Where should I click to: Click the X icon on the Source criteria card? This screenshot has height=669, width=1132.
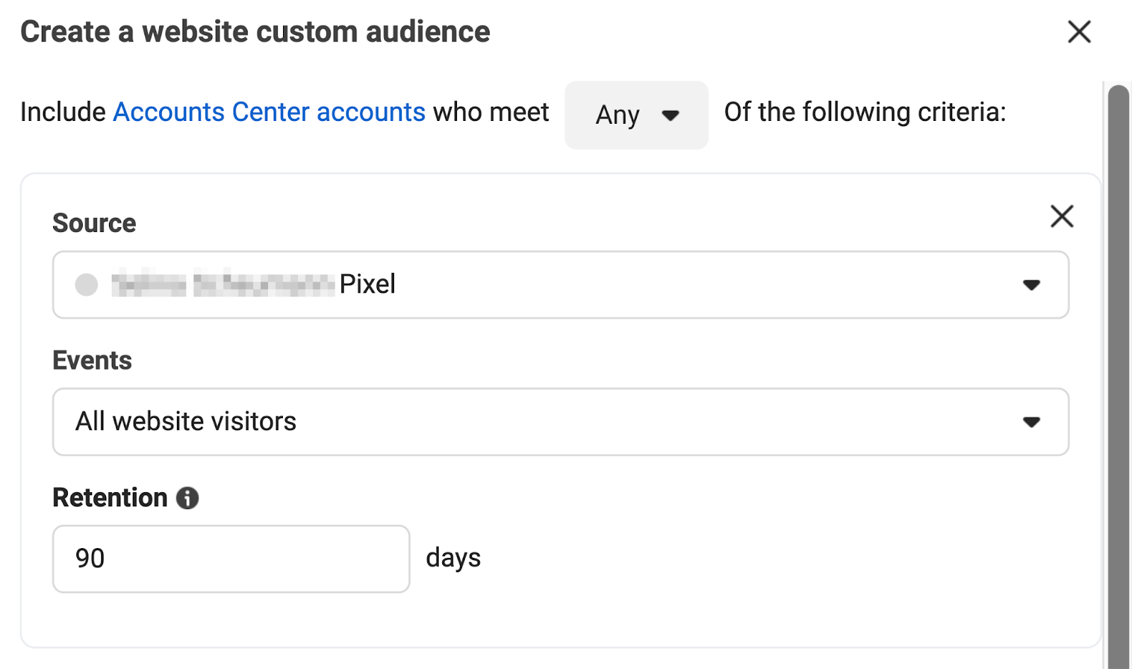tap(1061, 217)
